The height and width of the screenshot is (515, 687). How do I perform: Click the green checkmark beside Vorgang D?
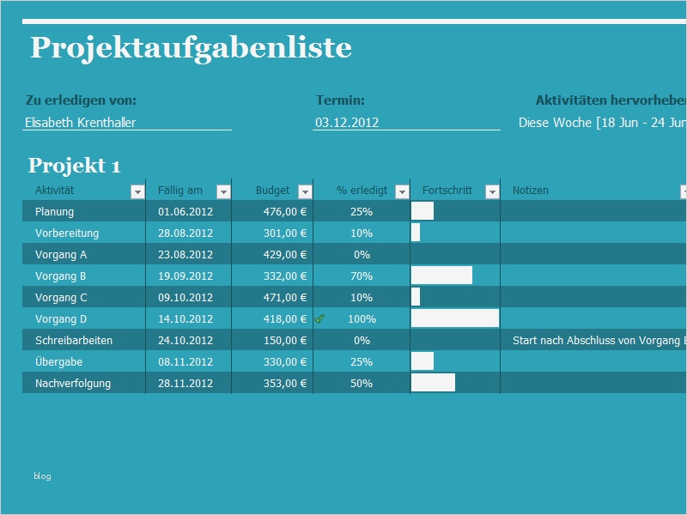click(319, 318)
